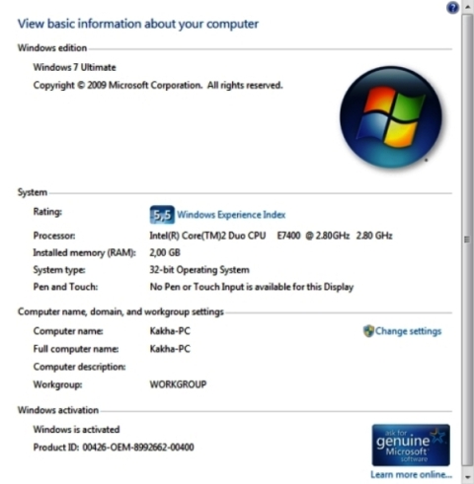474x484 pixels.
Task: Click the View basic information heading
Action: (138, 24)
